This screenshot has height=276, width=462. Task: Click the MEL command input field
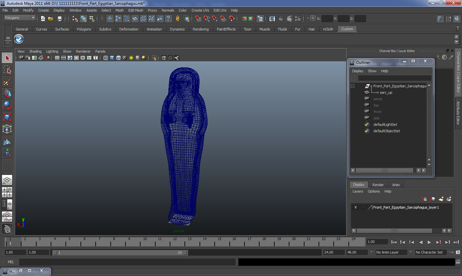127,262
